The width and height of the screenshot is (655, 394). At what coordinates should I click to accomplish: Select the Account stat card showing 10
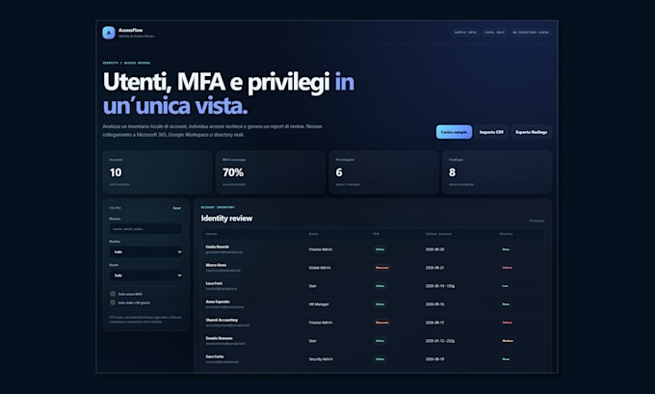point(157,172)
